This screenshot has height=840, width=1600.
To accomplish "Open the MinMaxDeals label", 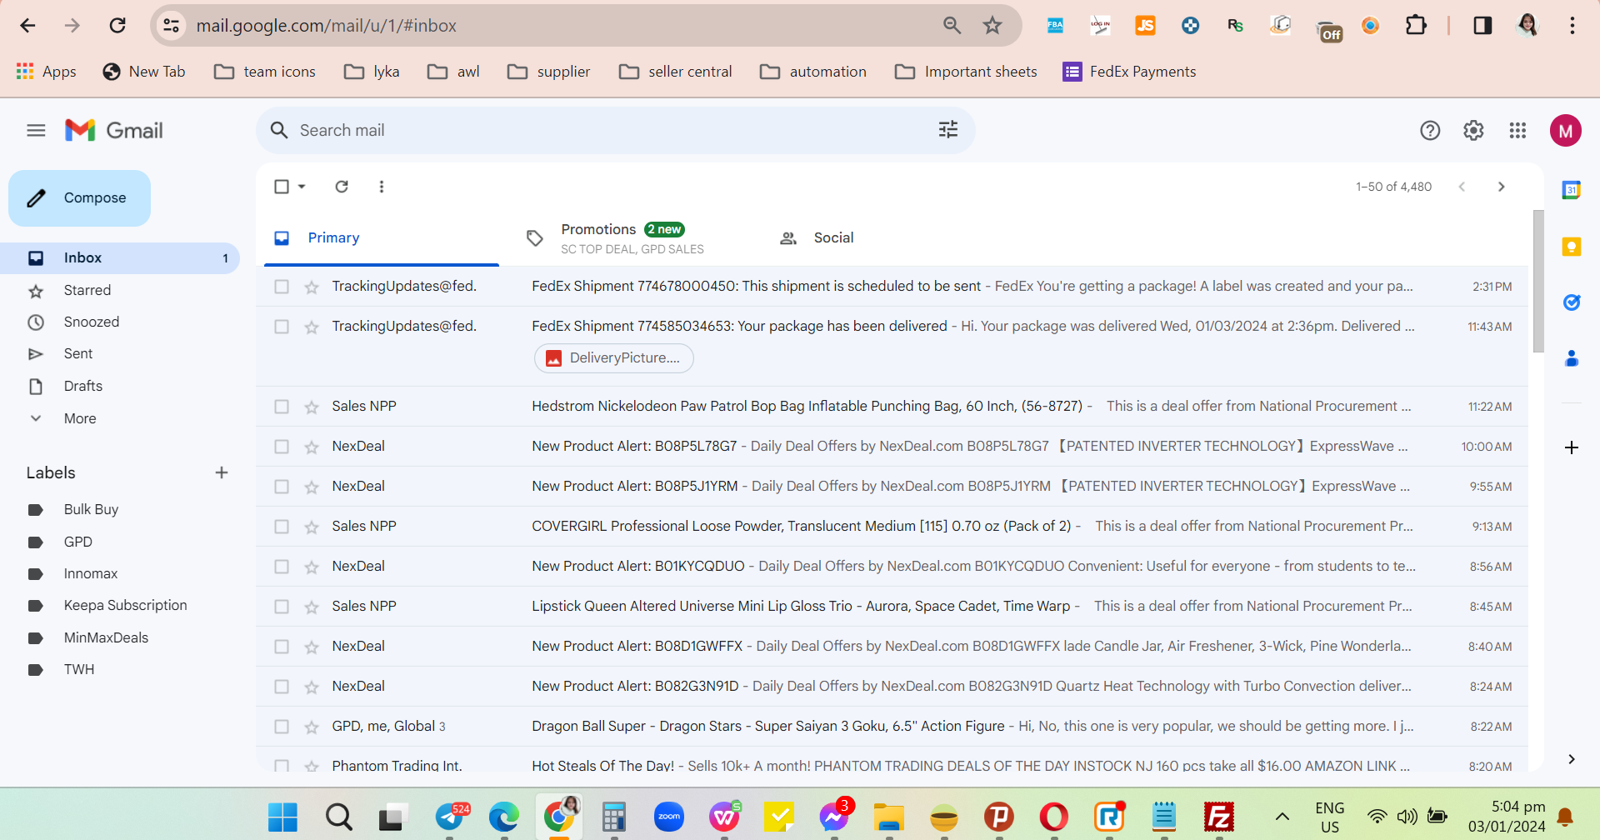I will pyautogui.click(x=106, y=637).
